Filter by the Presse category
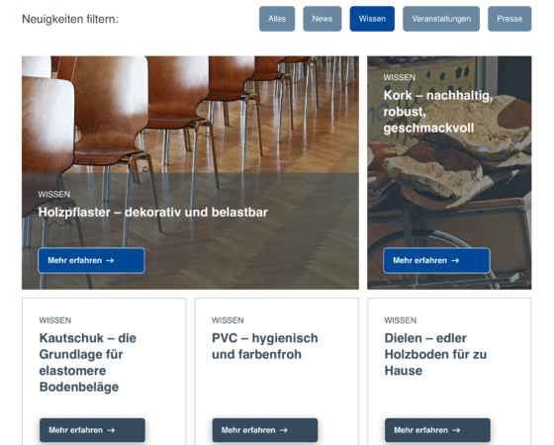554x445 pixels. coord(509,19)
